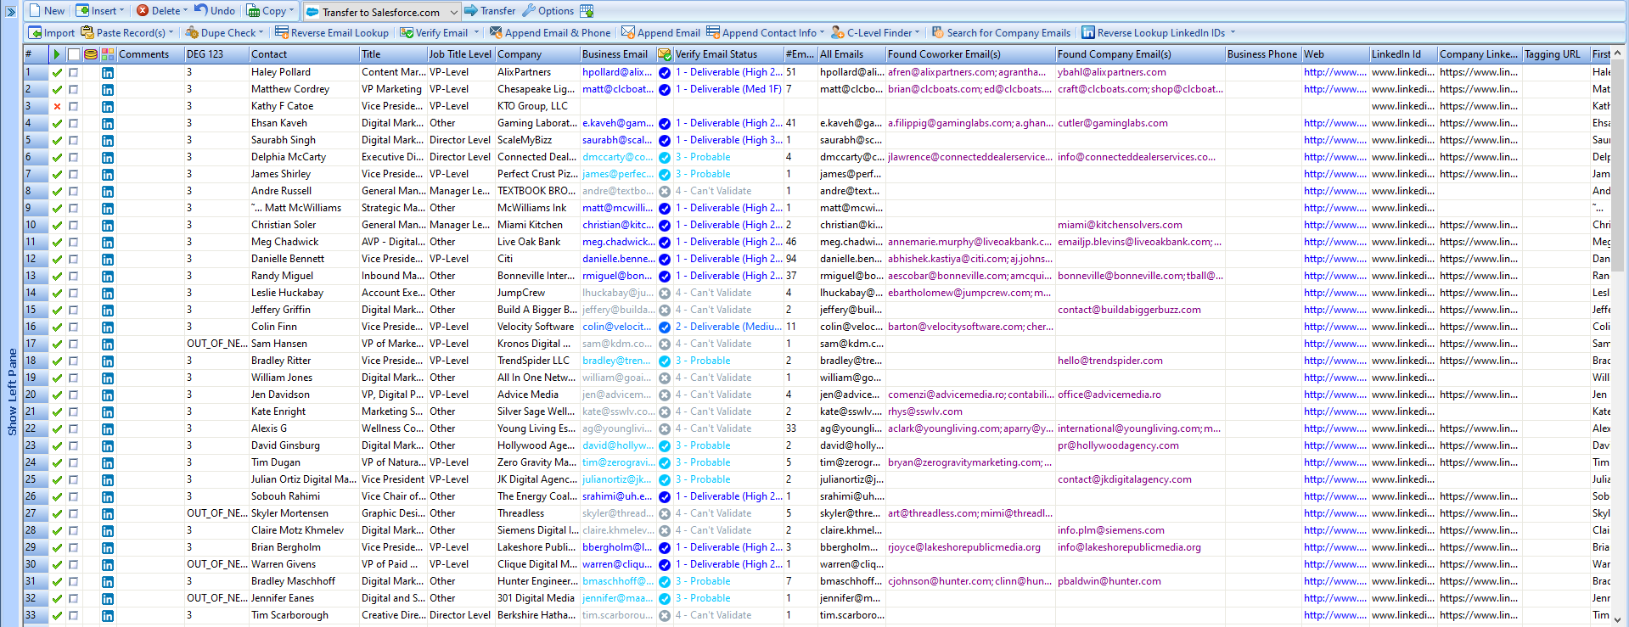
Task: Open LinkedIn icon for Colin Finn
Action: click(x=108, y=327)
